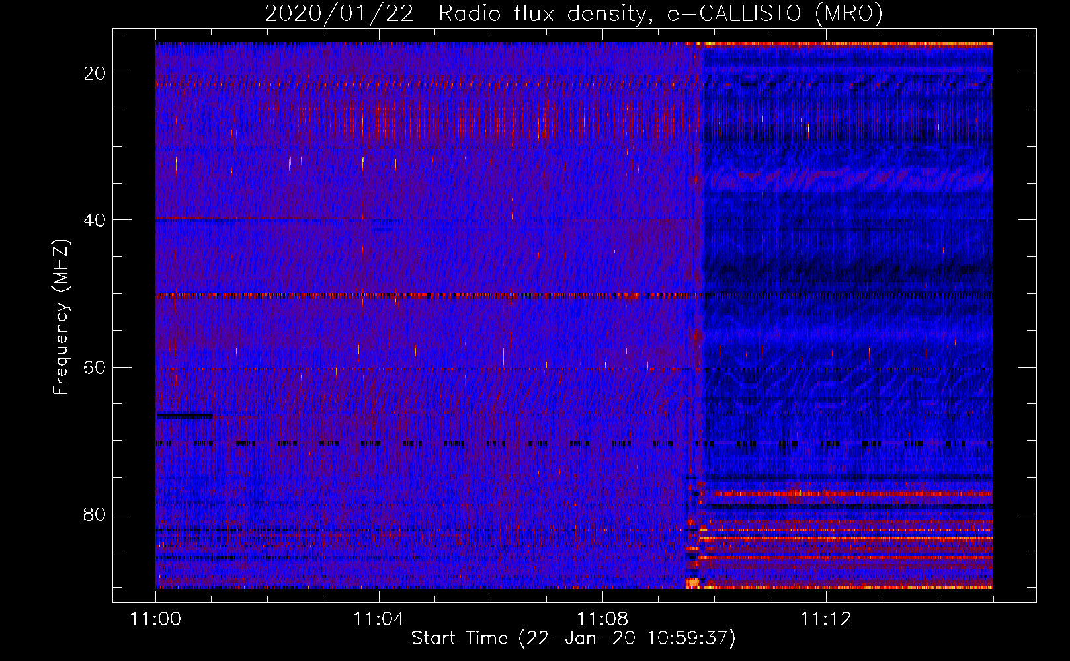Screen dimensions: 1070x661
Task: Click the 11:00 time tick label
Action: pyautogui.click(x=155, y=619)
